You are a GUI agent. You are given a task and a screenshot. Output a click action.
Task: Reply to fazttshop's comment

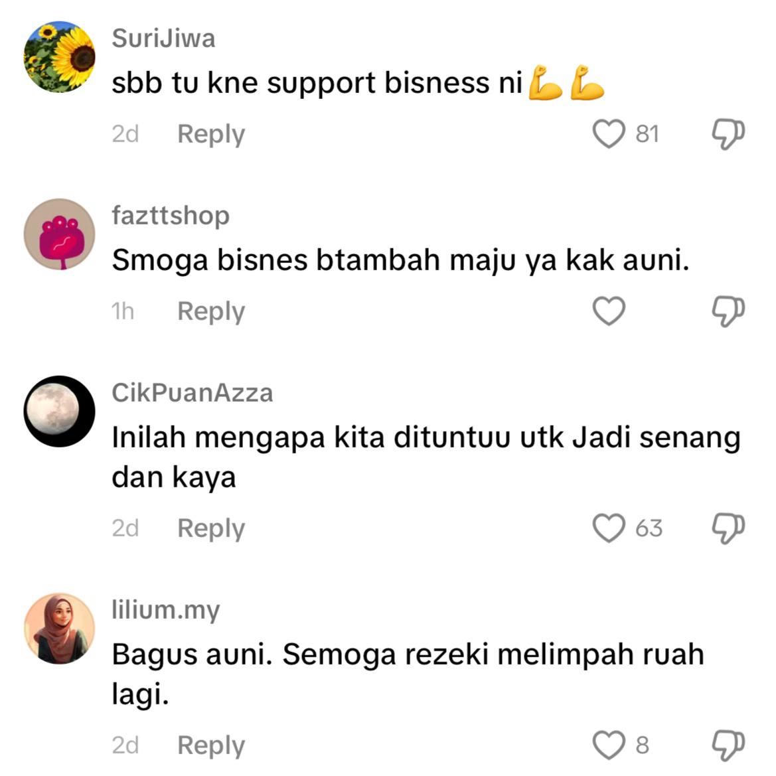tap(211, 312)
